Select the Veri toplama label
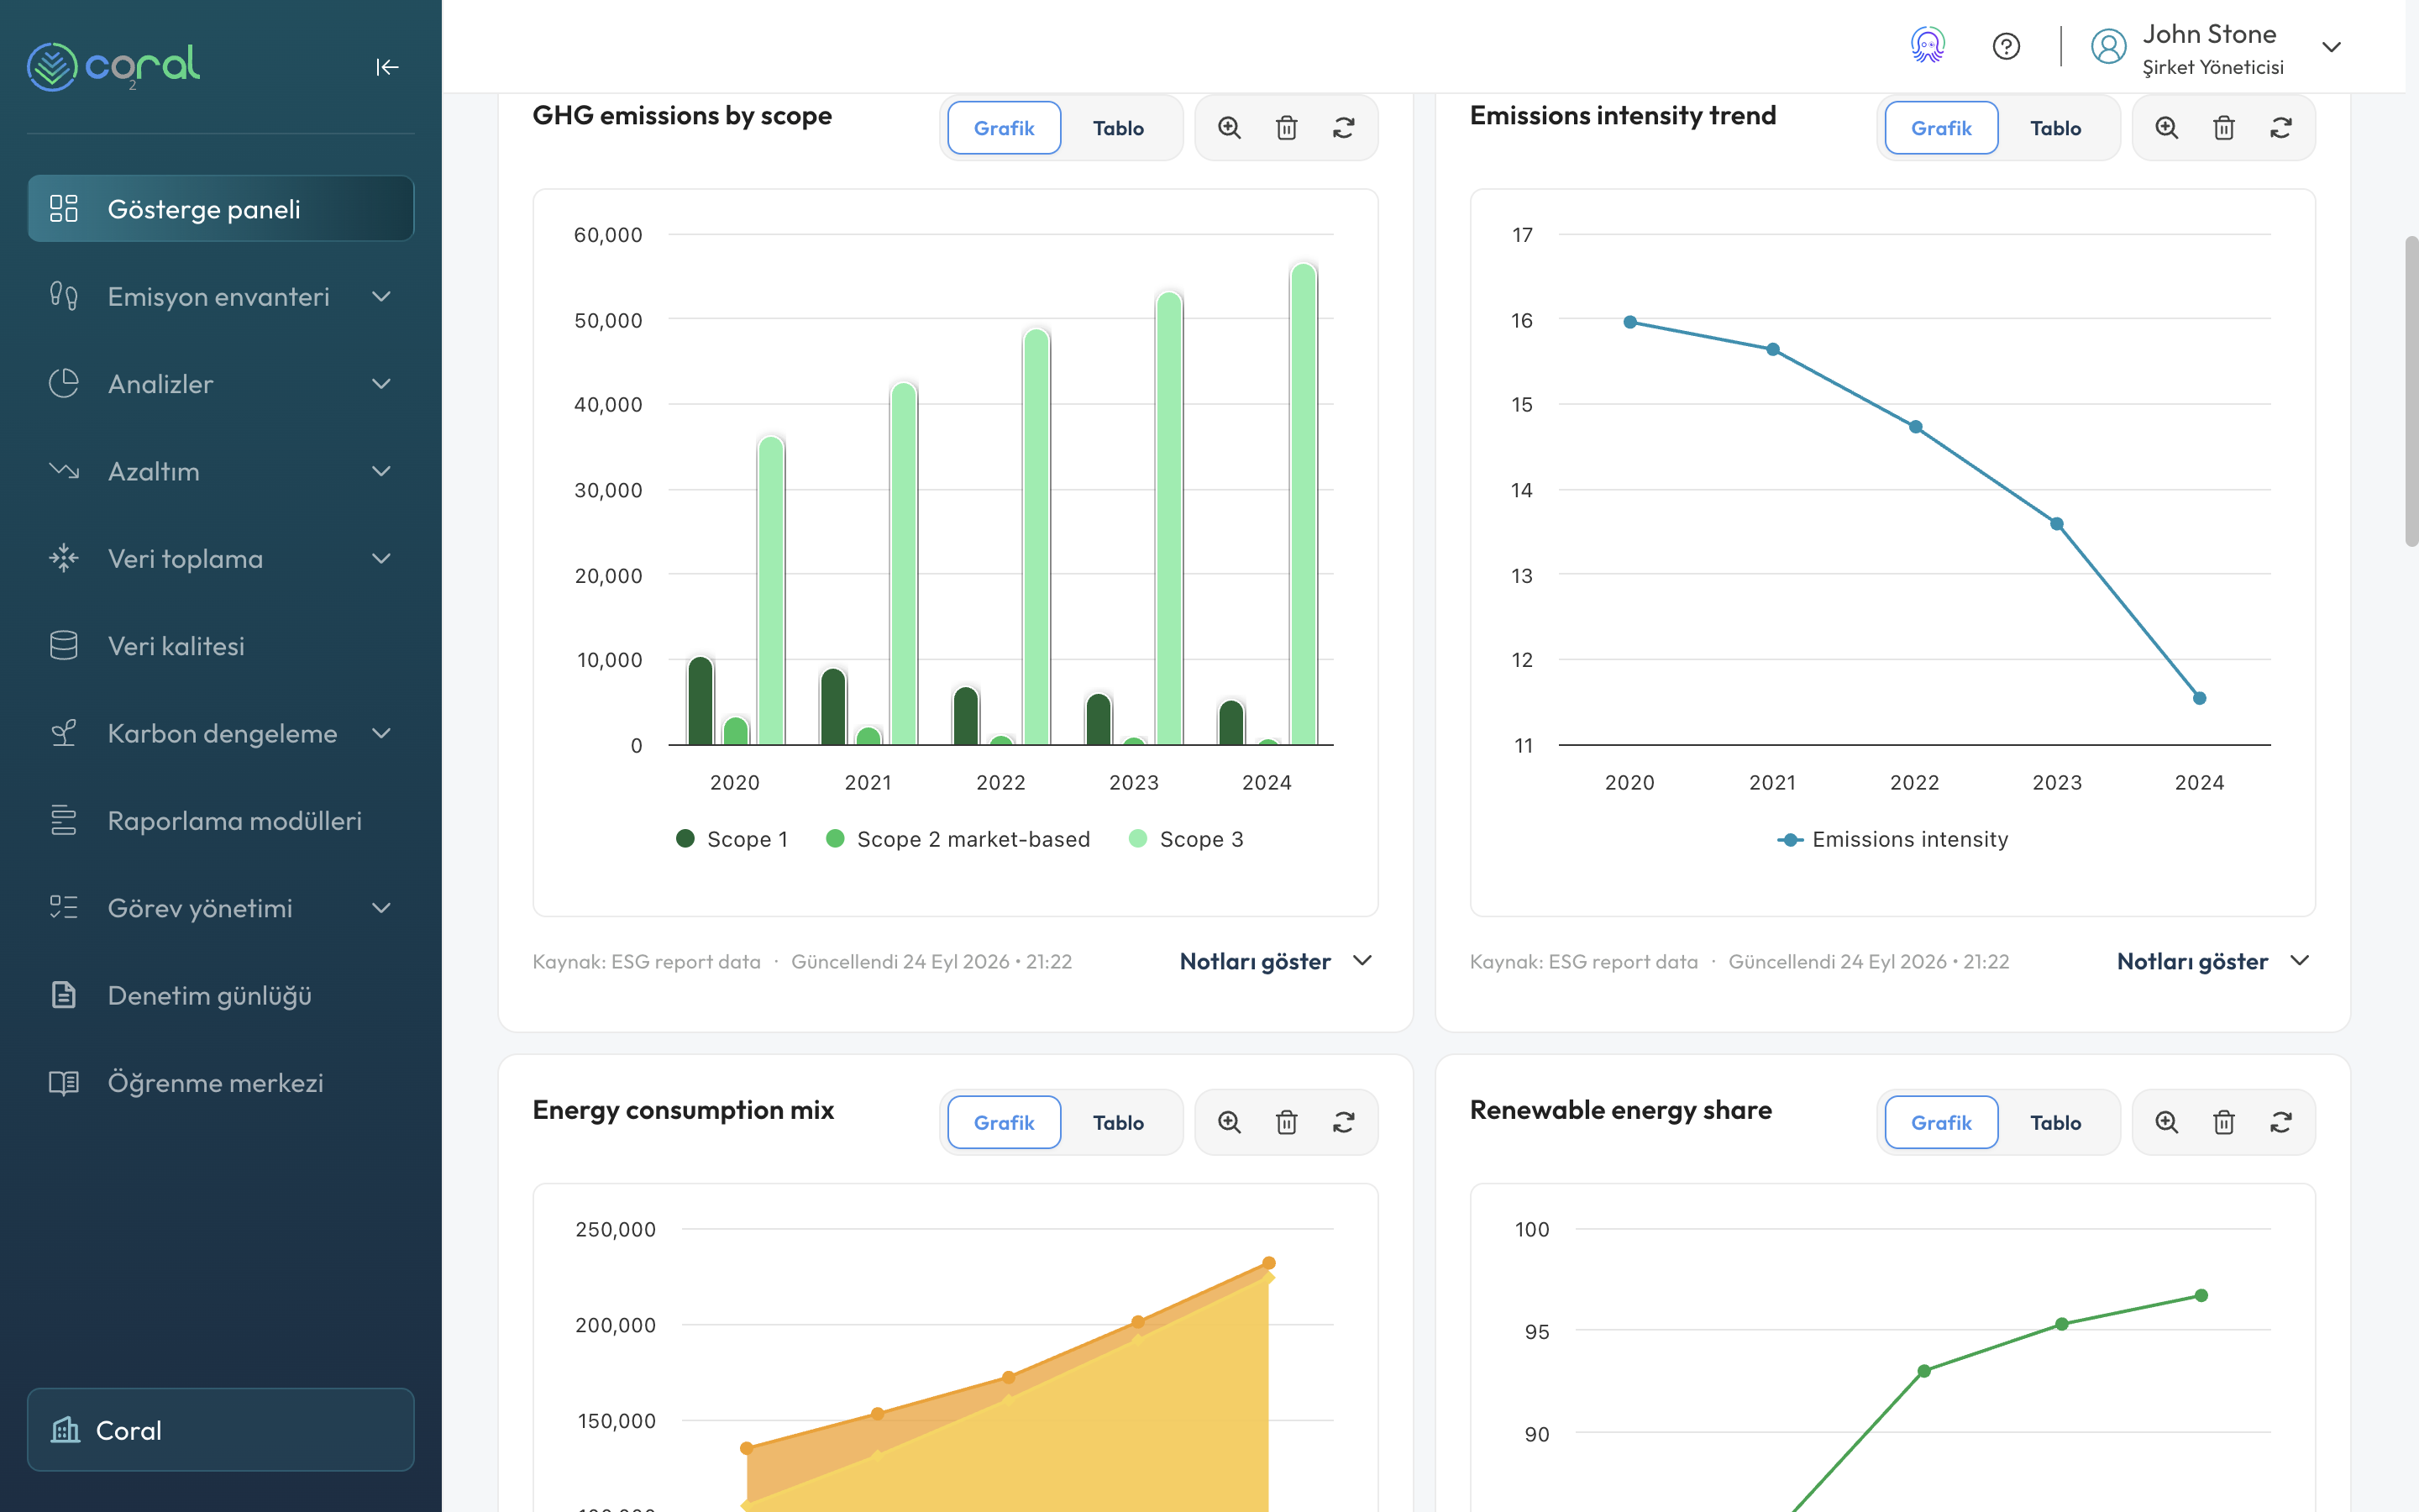Viewport: 2419px width, 1512px height. click(x=186, y=559)
